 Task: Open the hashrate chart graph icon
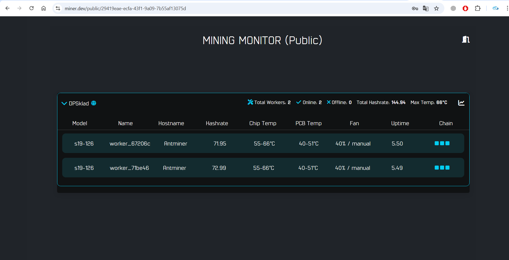(x=461, y=102)
